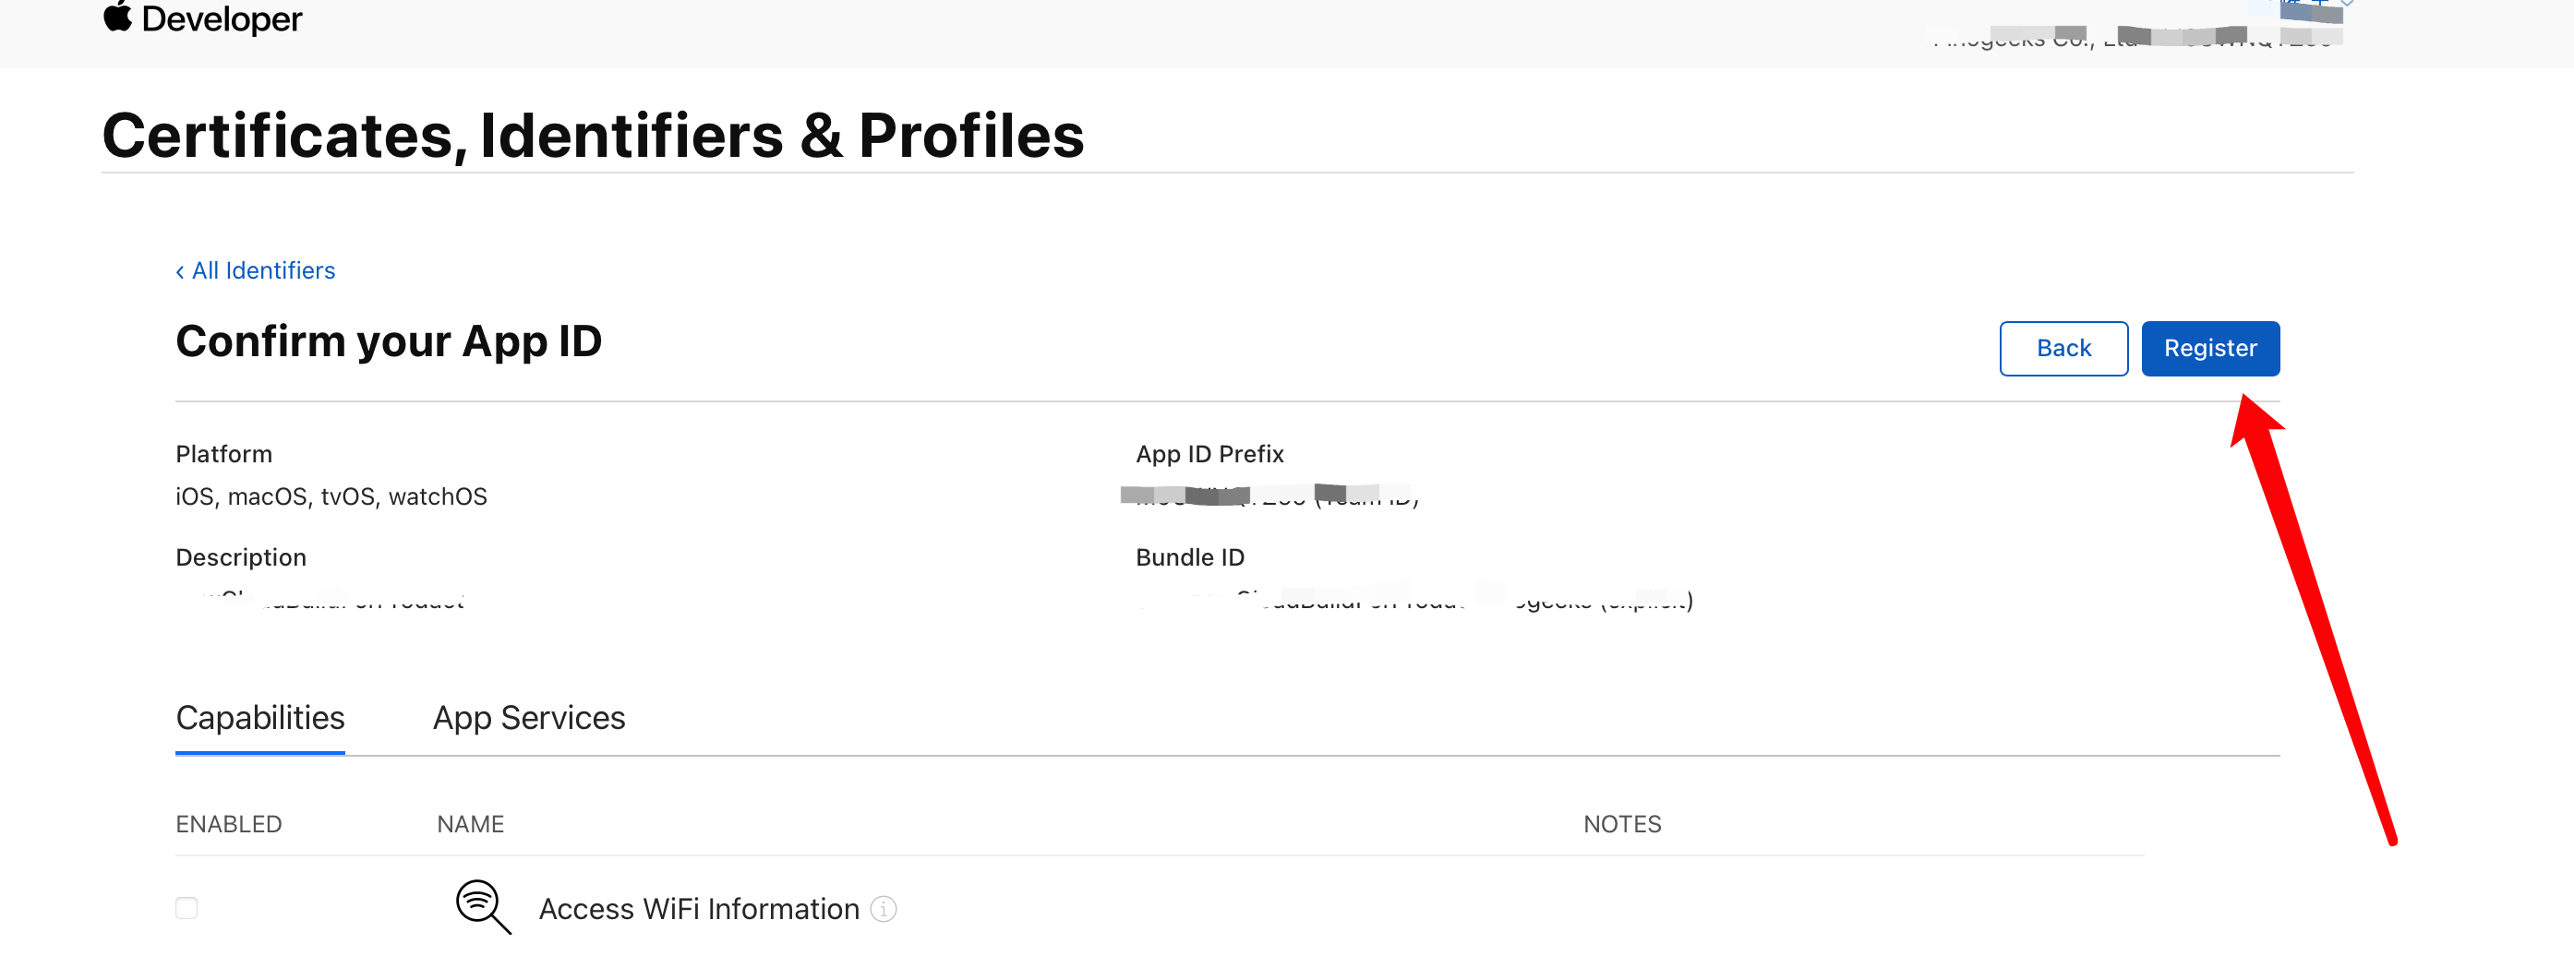Image resolution: width=2574 pixels, height=956 pixels.
Task: Select the Capabilities tab
Action: [259, 718]
